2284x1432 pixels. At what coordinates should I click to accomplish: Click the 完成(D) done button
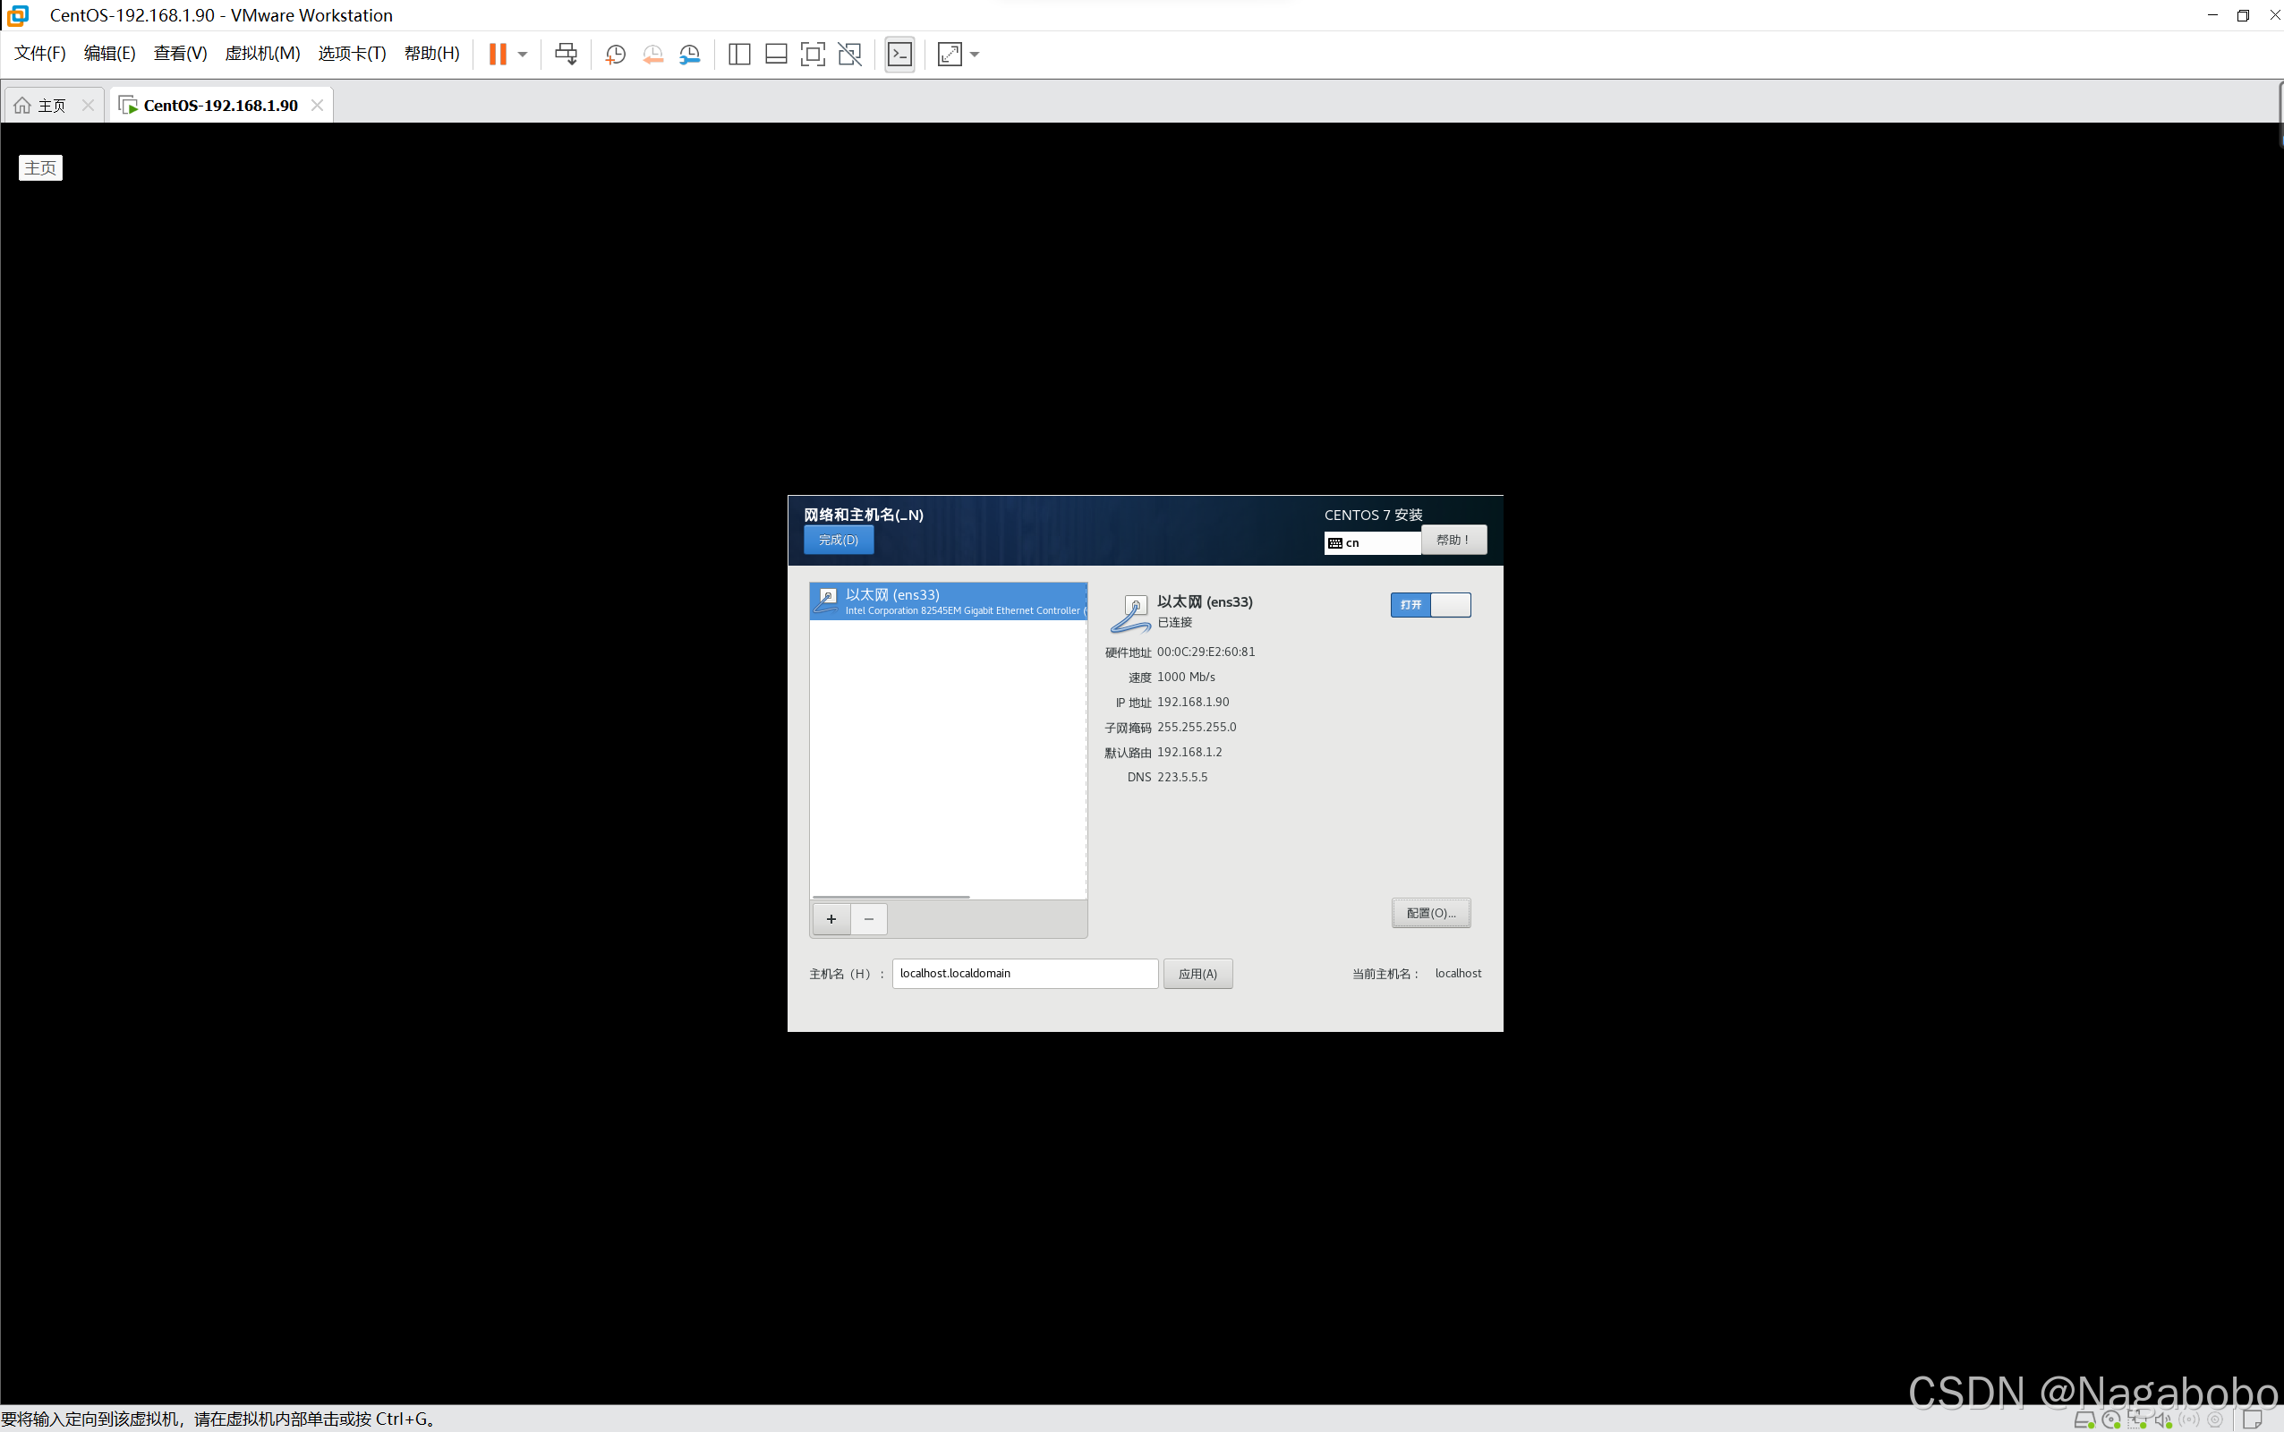click(x=838, y=540)
